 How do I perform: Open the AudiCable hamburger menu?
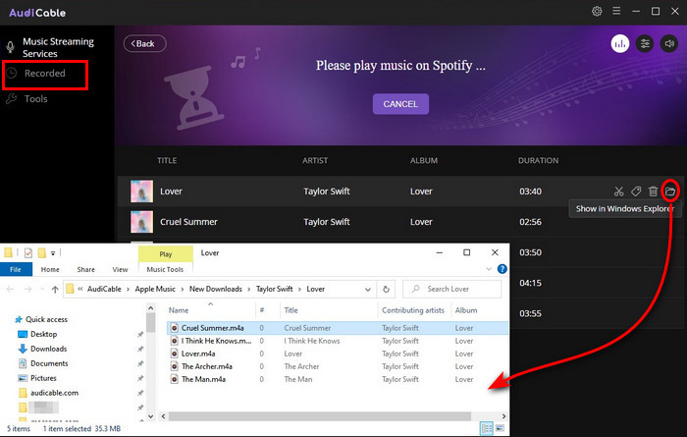point(616,11)
